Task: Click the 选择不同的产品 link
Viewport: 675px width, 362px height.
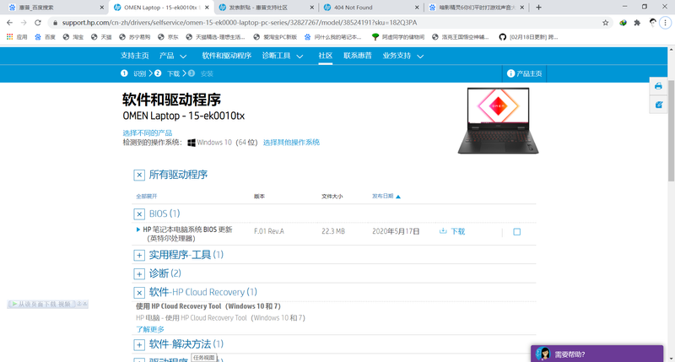Action: [147, 133]
